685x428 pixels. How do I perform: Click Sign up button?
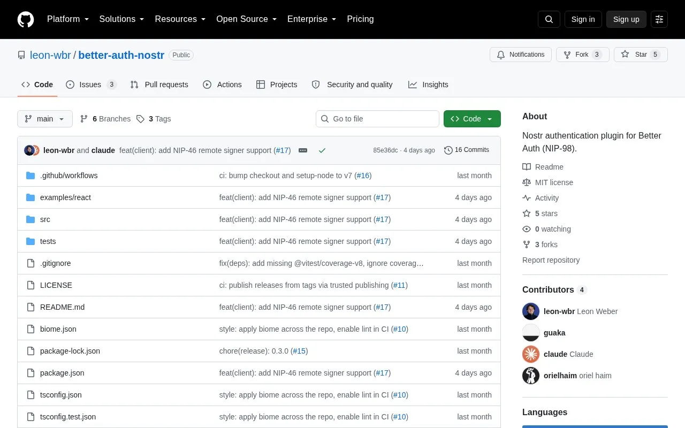click(x=626, y=19)
